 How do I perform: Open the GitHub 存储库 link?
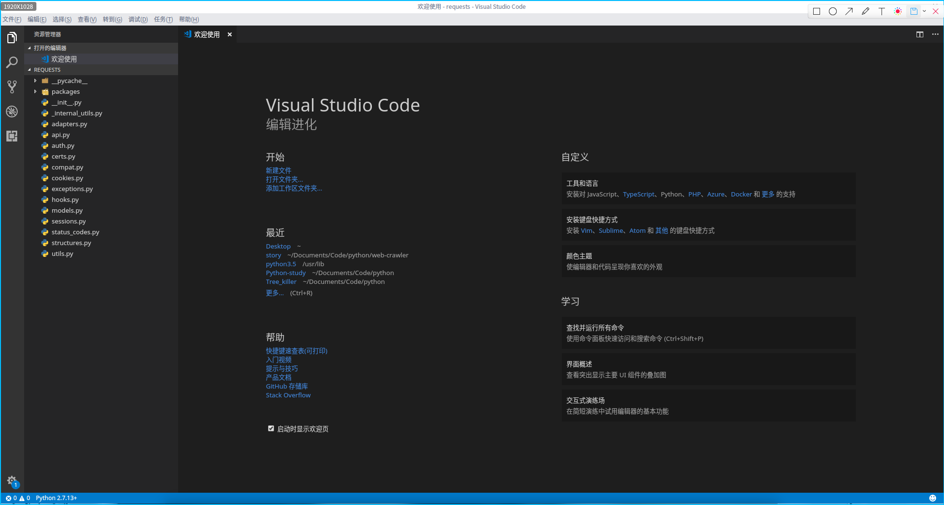(x=287, y=386)
